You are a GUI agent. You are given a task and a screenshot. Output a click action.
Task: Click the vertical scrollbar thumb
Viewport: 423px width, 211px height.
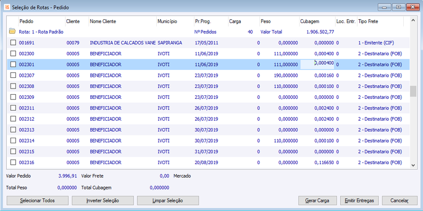pyautogui.click(x=413, y=91)
